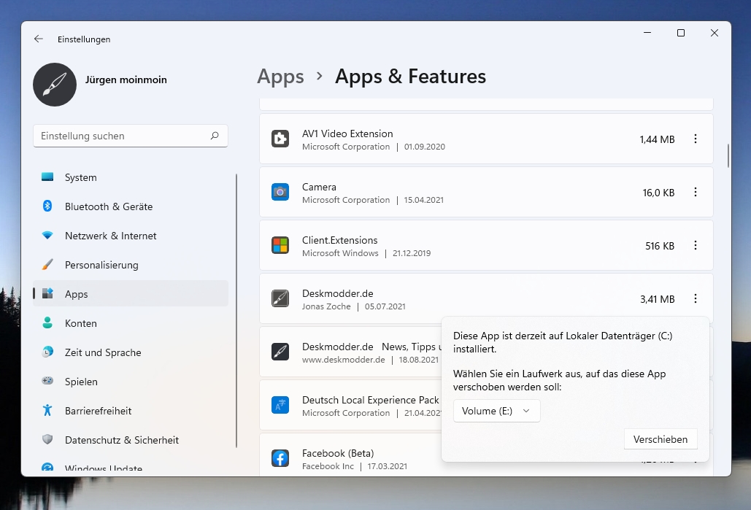Click the Jürgen moinmoin account name

point(126,80)
